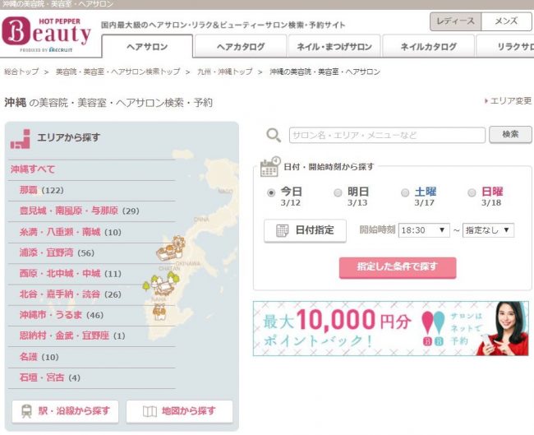Click the map book icon in 地図から探す
This screenshot has height=435, width=534.
[150, 411]
